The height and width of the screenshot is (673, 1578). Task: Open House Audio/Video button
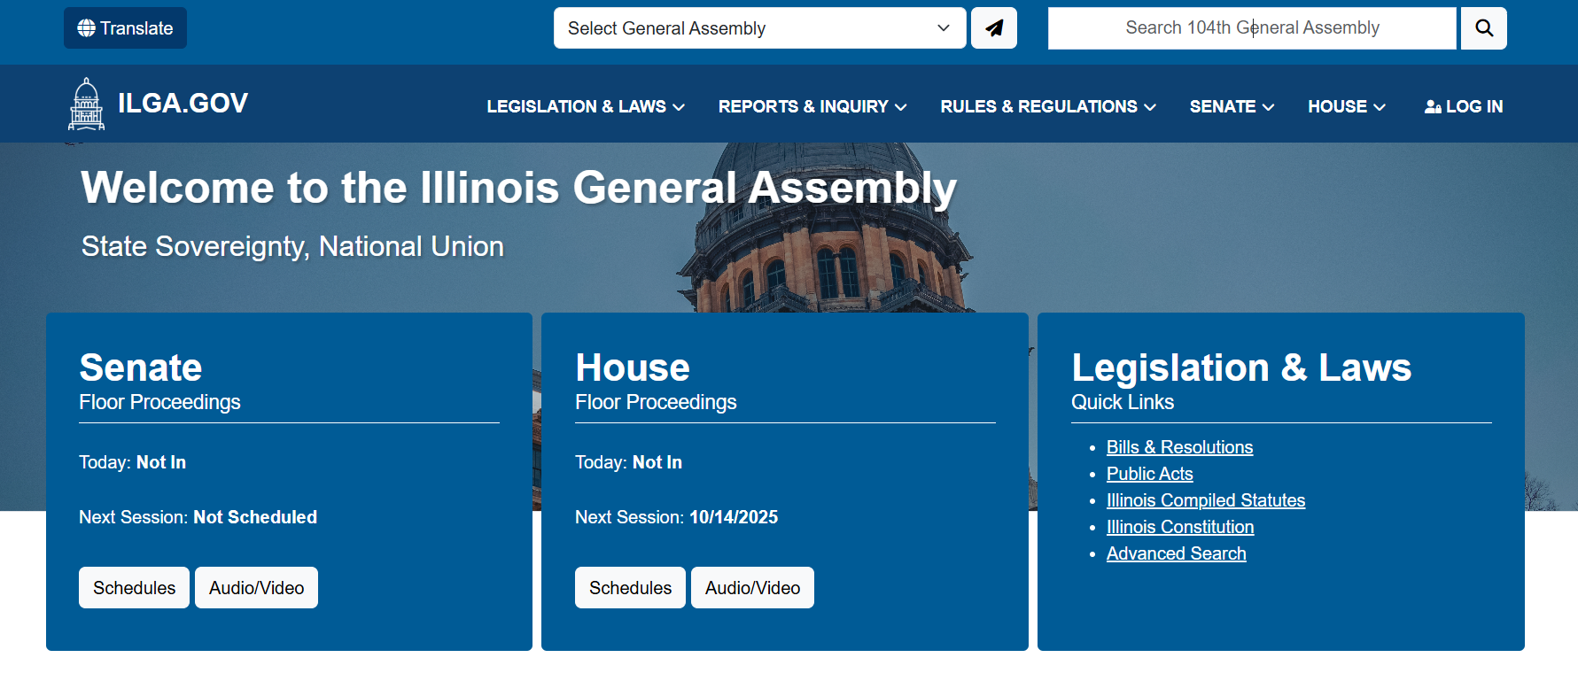753,588
